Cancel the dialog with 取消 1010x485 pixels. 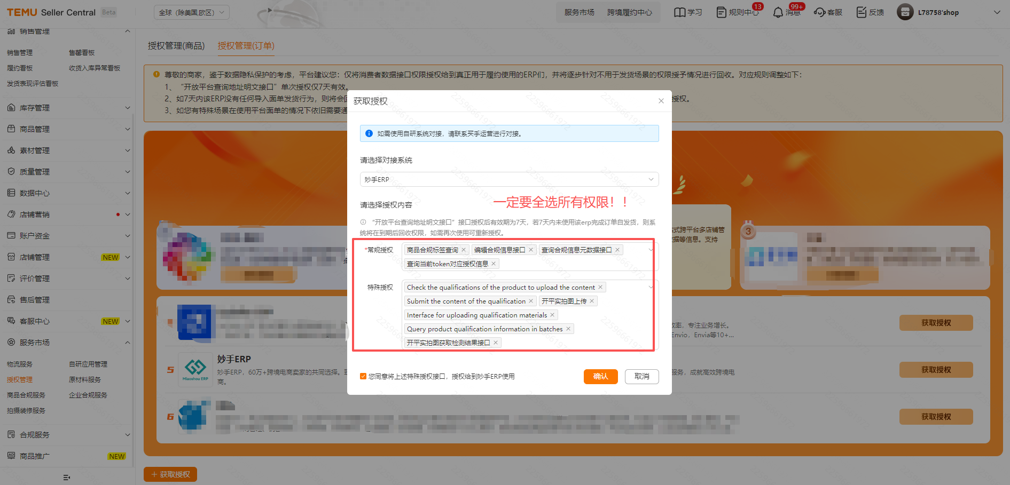(x=642, y=376)
